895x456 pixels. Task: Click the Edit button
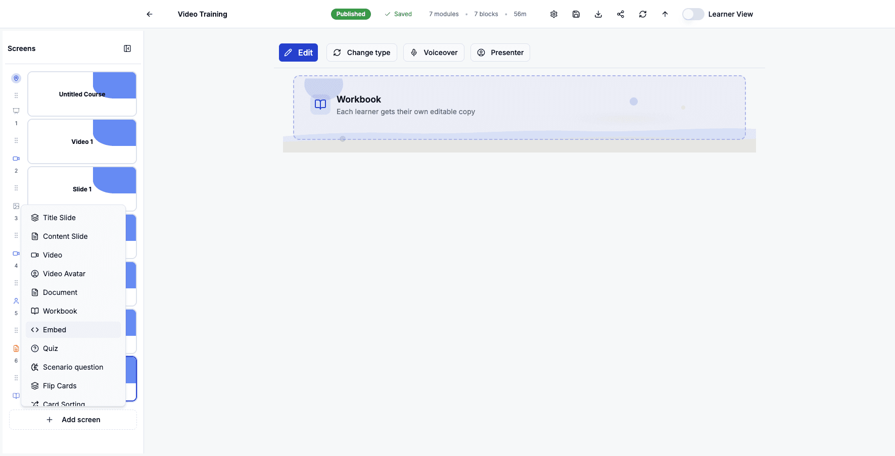coord(298,52)
